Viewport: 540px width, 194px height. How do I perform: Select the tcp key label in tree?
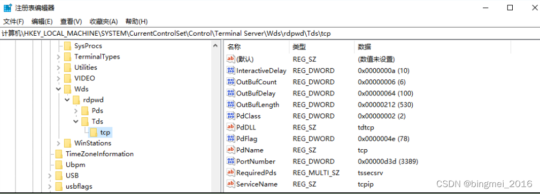(105, 132)
